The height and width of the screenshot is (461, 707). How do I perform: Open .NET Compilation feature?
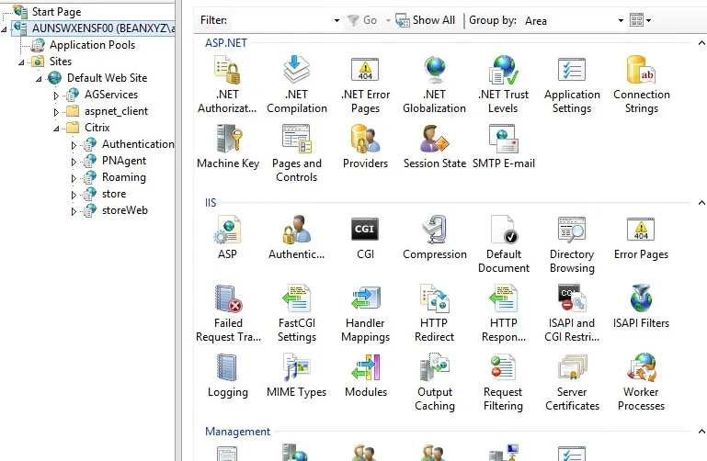[x=297, y=84]
